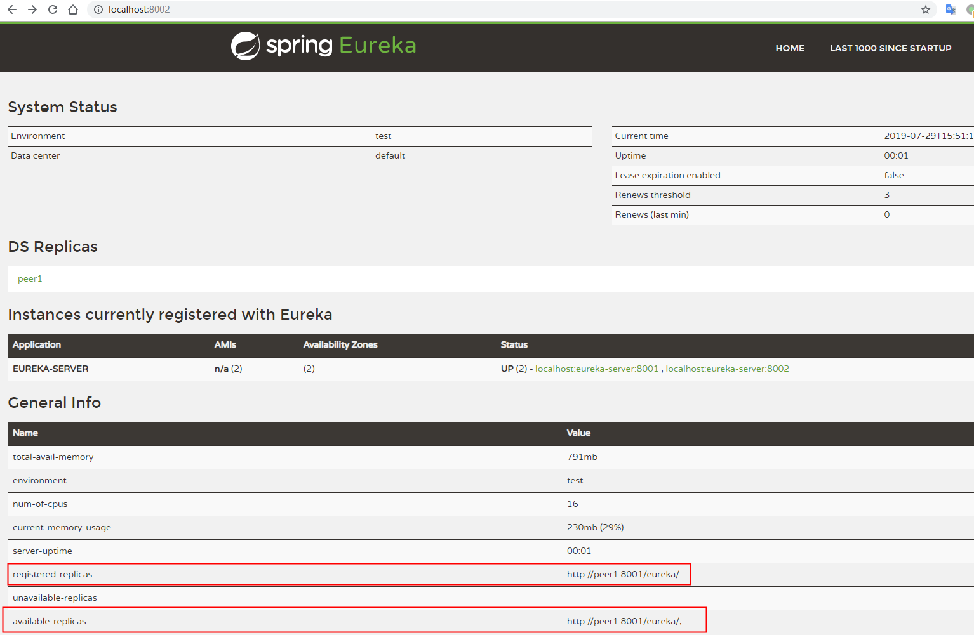Viewport: 974px width, 635px height.
Task: Select the System Status heading
Action: coord(62,107)
